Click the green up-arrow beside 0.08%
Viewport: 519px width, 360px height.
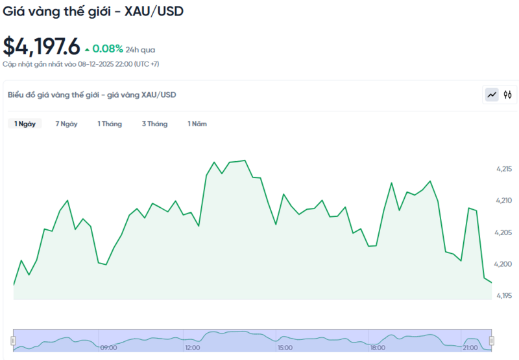tap(87, 49)
